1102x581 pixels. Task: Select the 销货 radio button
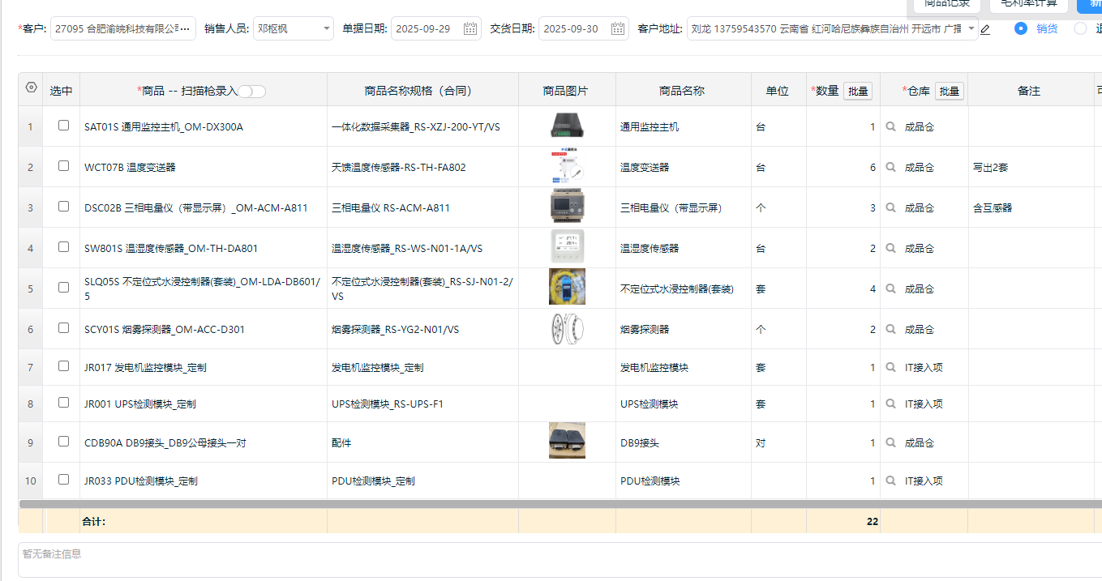tap(1021, 28)
